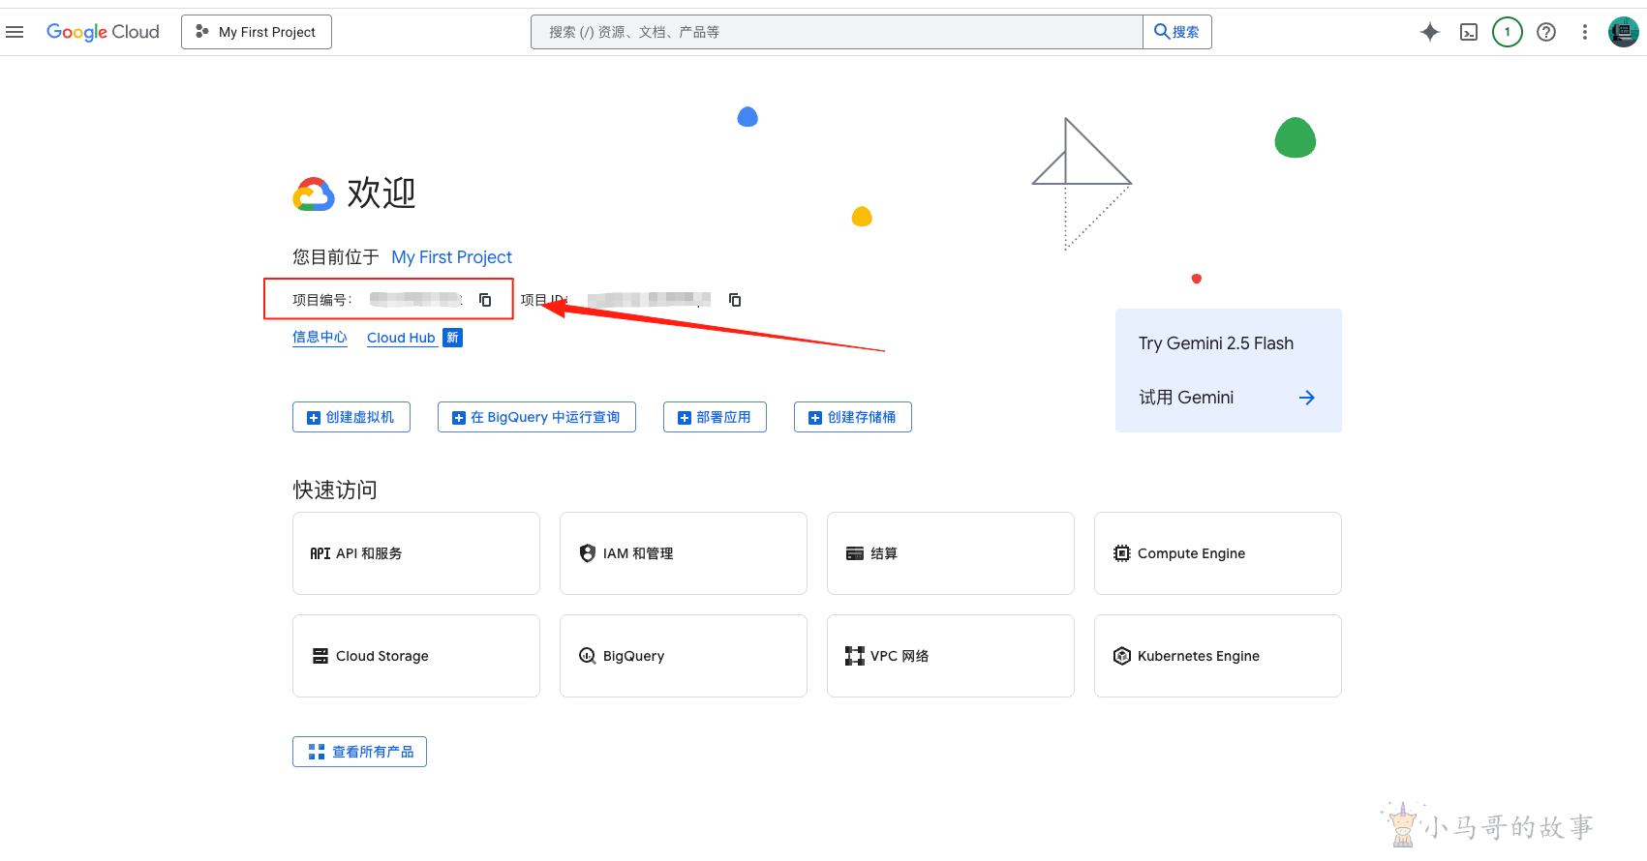The height and width of the screenshot is (861, 1647).
Task: Open the API 和服务 quick access card
Action: [416, 553]
